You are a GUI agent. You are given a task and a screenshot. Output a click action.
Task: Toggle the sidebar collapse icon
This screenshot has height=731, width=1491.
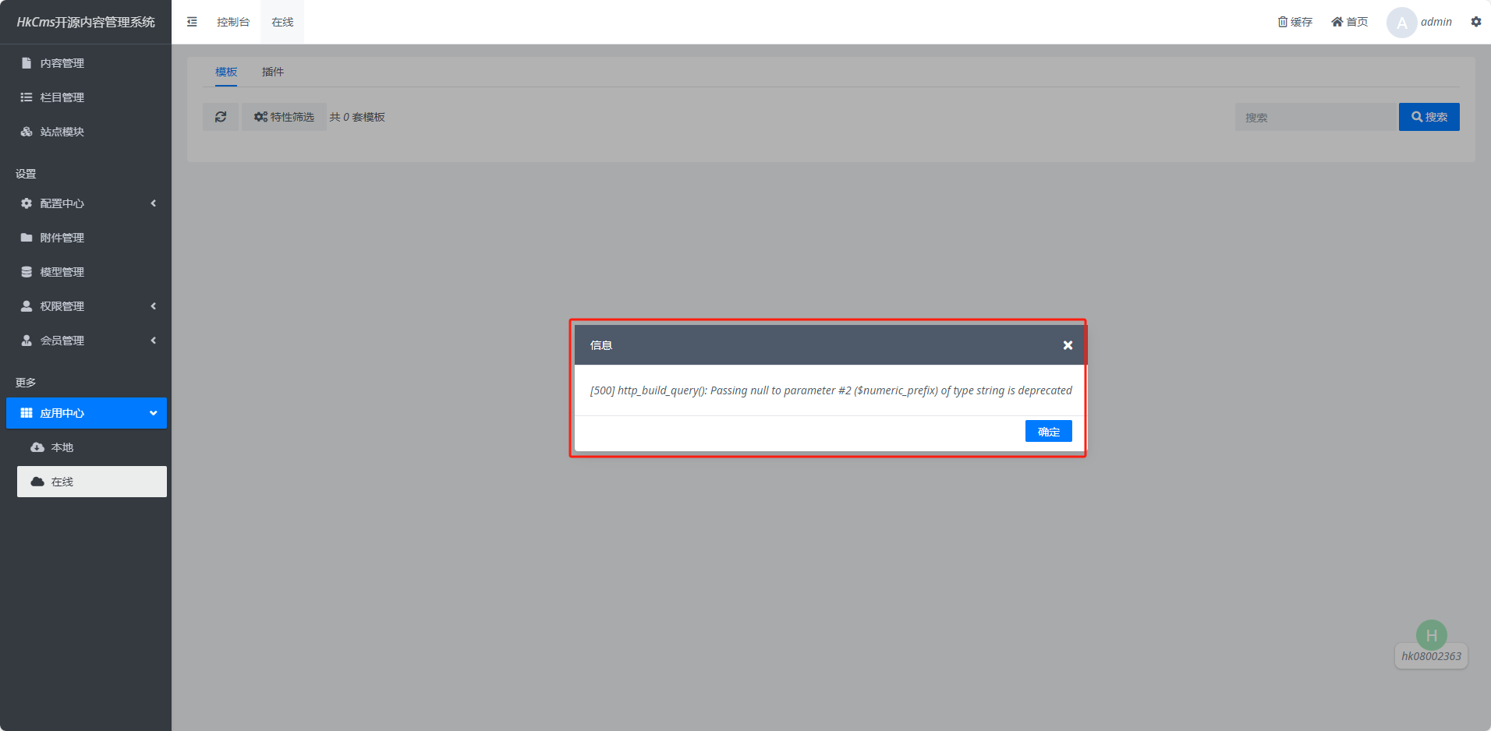(192, 22)
